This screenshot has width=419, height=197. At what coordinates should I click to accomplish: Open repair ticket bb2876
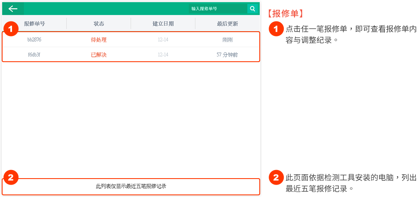(34, 40)
